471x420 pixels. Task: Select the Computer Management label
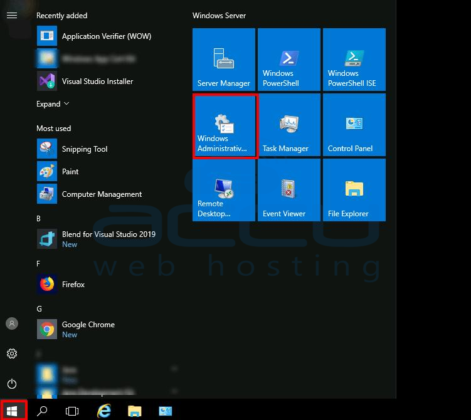102,194
